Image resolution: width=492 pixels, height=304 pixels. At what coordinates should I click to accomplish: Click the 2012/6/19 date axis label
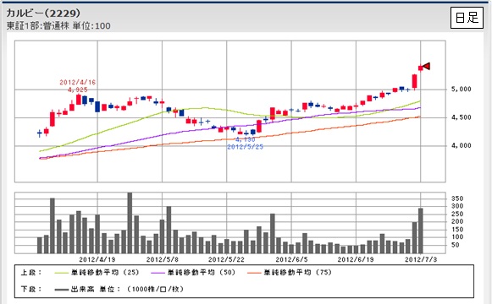356,259
